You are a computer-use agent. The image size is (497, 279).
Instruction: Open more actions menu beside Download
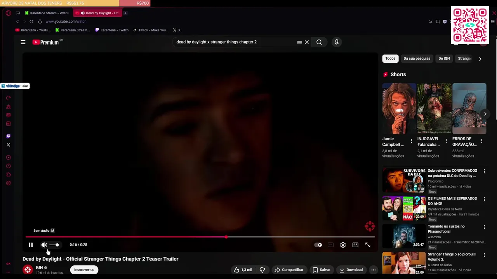(x=373, y=270)
